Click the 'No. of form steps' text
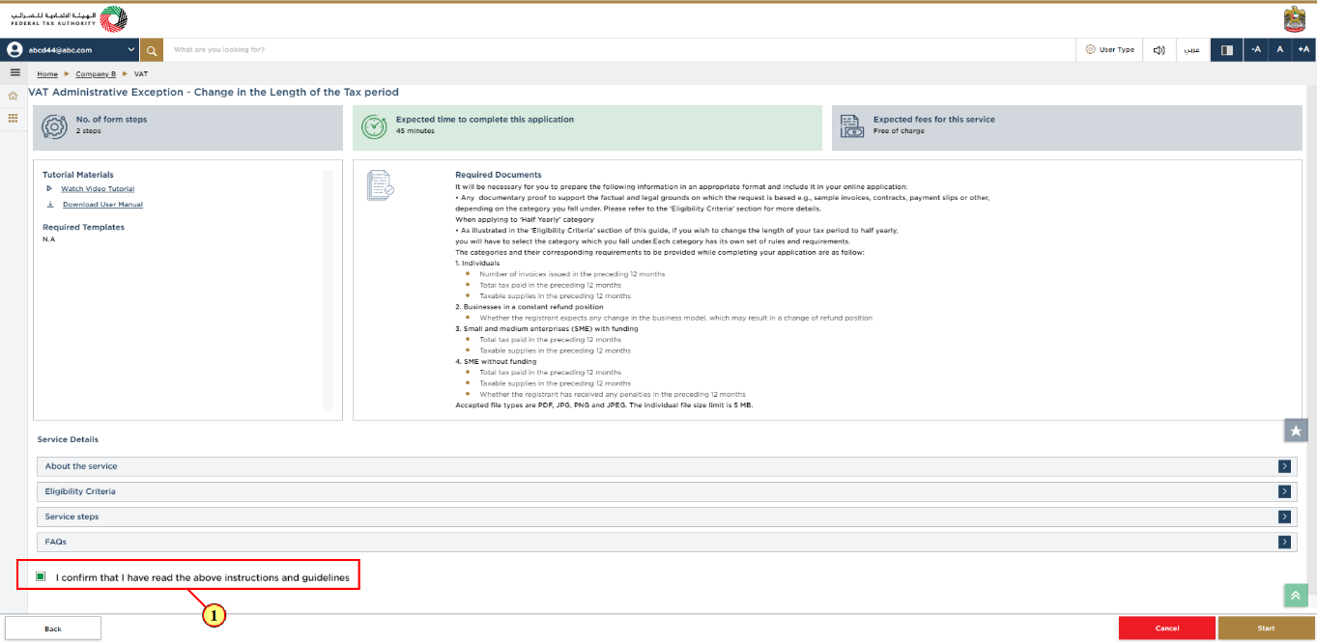Screen dimensions: 1317x643 coord(112,120)
